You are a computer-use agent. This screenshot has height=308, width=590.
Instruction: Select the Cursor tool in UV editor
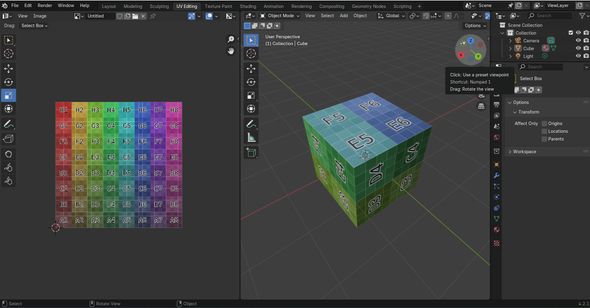[9, 54]
